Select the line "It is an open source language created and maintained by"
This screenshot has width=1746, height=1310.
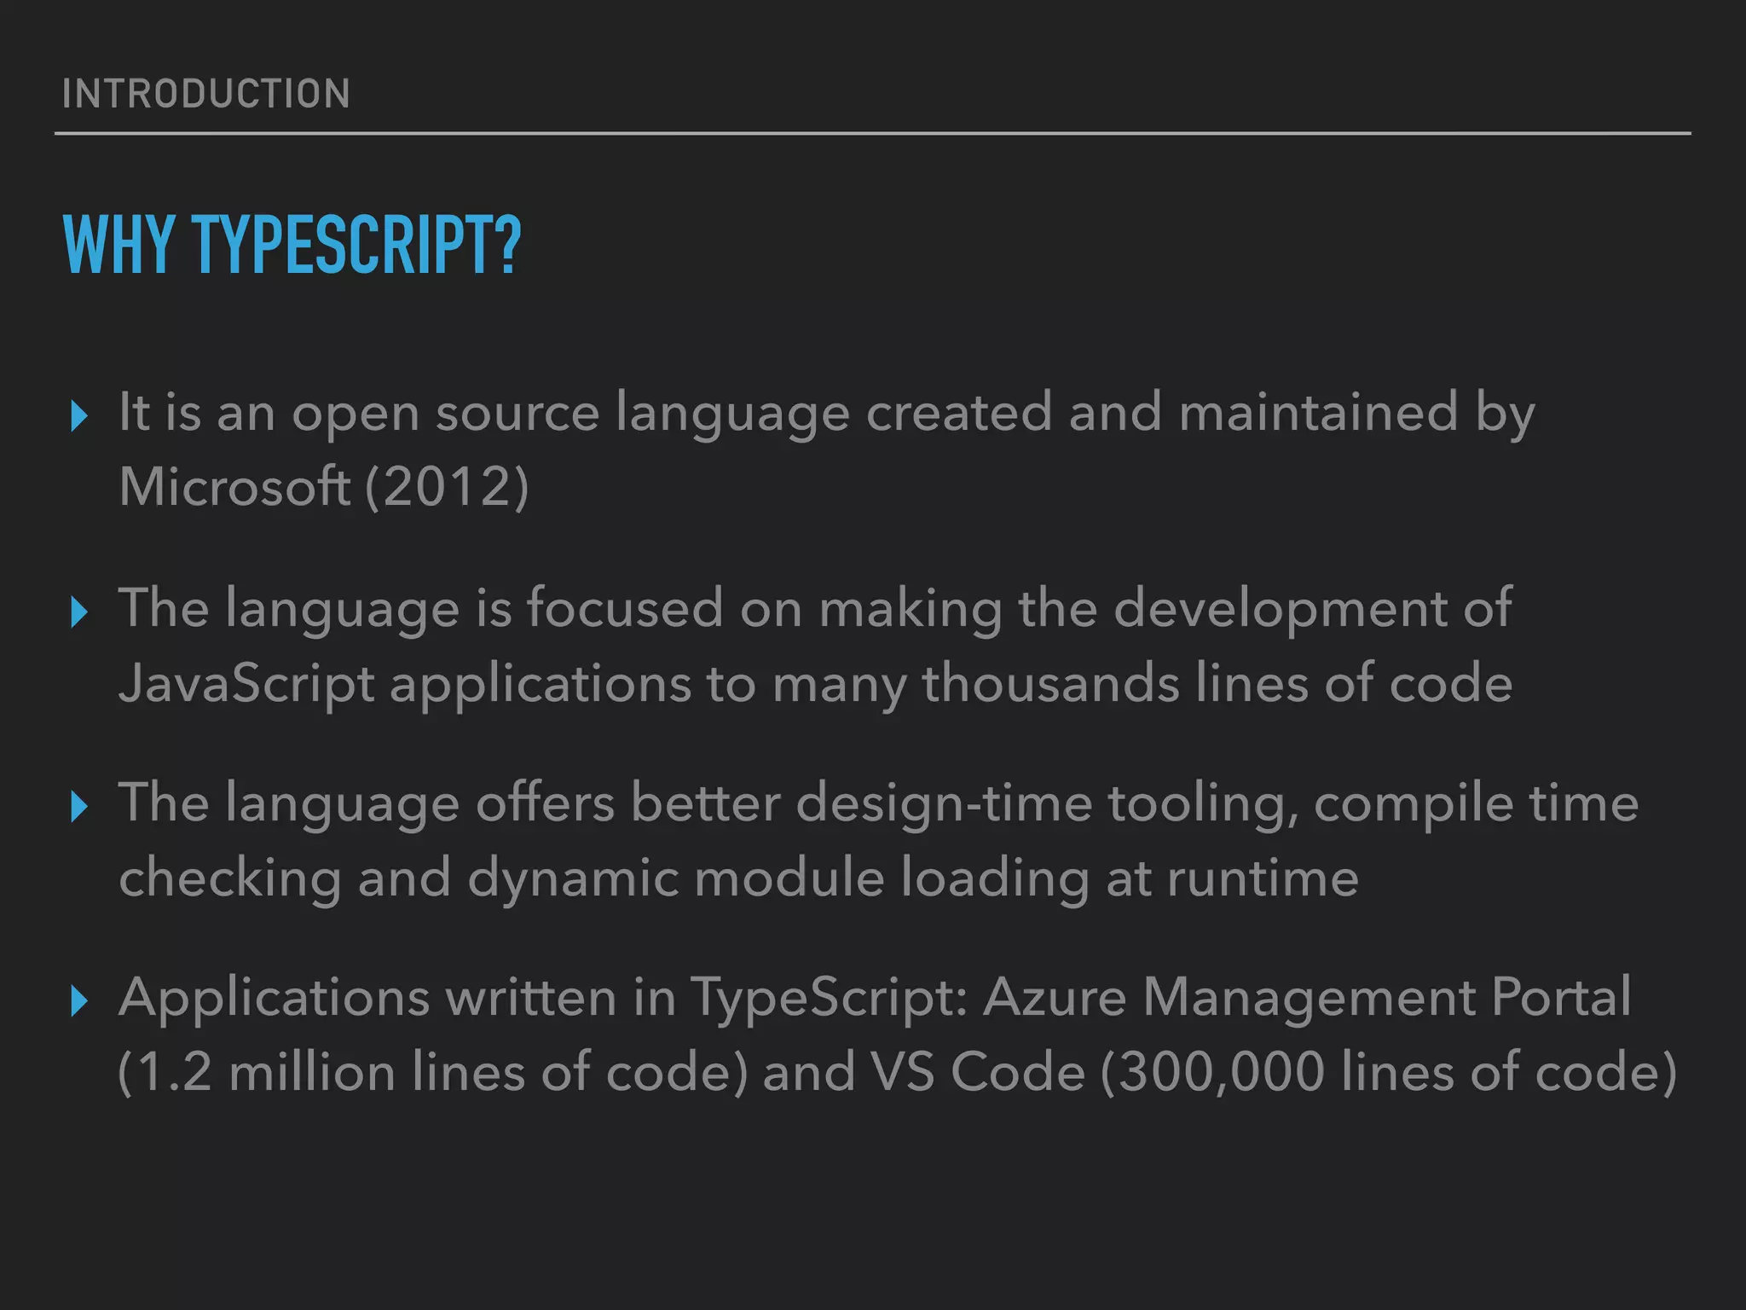[826, 416]
